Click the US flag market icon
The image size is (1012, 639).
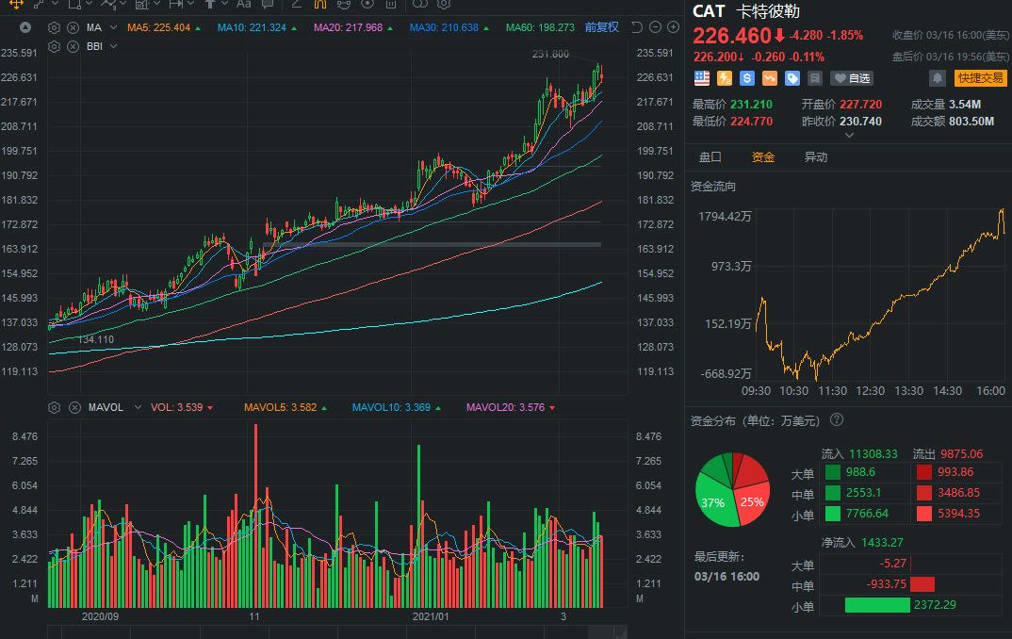point(702,78)
